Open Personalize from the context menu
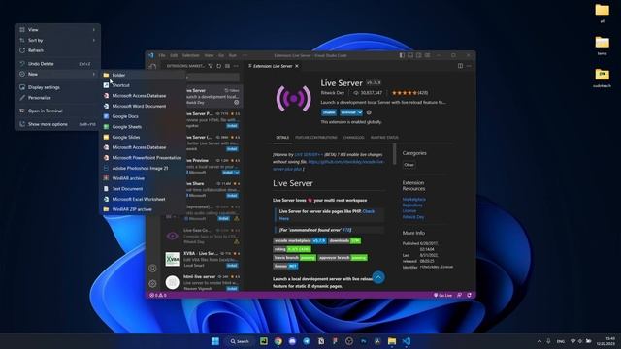Viewport: 621px width, 349px height. pyautogui.click(x=57, y=97)
